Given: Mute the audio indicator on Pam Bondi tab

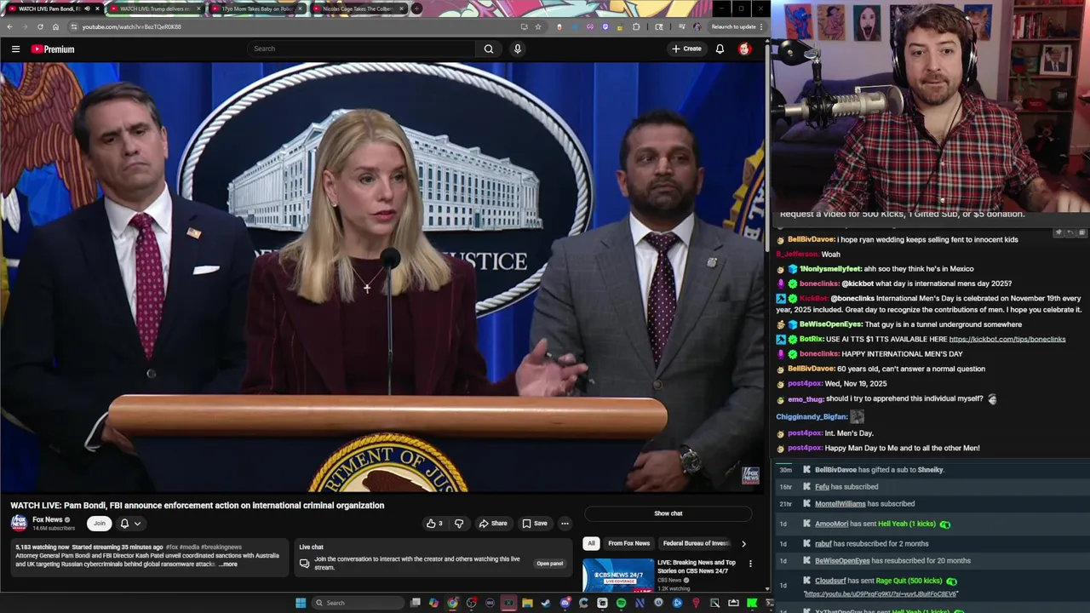Looking at the screenshot, I should 87,9.
